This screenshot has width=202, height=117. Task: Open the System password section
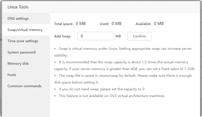[x=22, y=52]
